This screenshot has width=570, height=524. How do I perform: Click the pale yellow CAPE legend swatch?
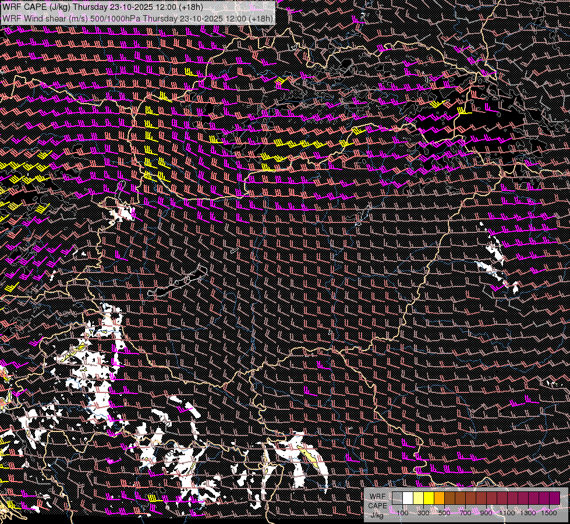(x=419, y=498)
